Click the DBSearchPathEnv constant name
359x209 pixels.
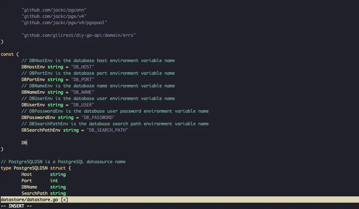pos(41,130)
